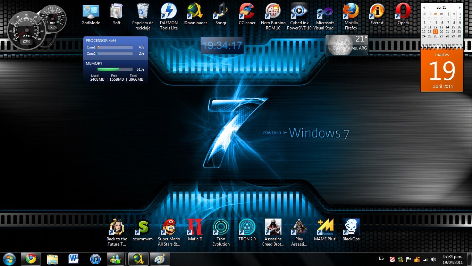Launch Microsoft Visual Studio shortcut
The height and width of the screenshot is (266, 472).
coord(325,17)
